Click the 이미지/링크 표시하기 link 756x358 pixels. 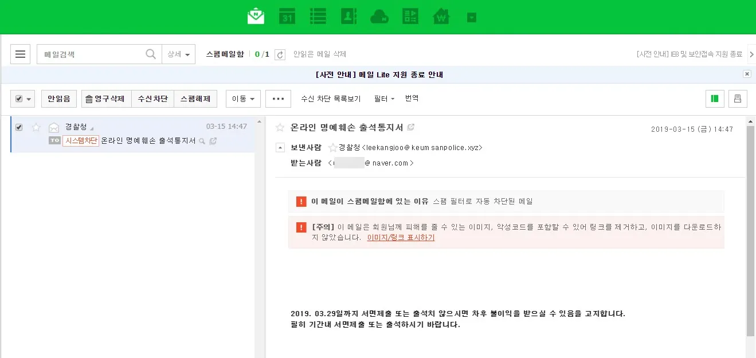pos(399,237)
